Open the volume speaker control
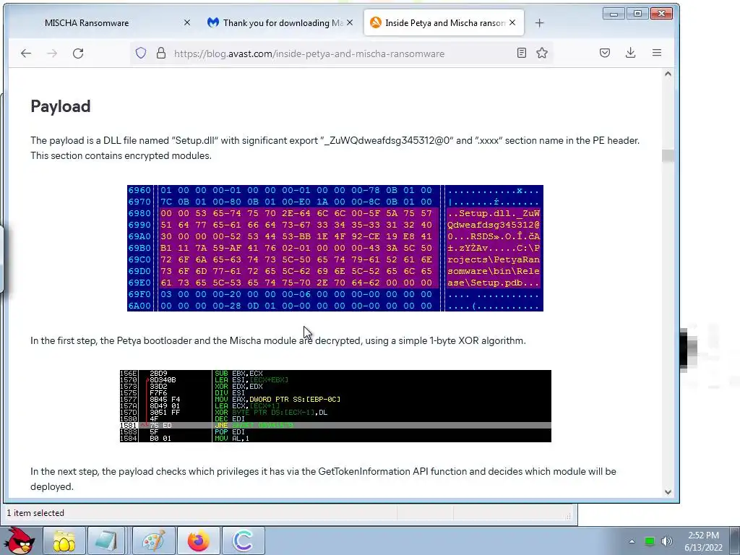This screenshot has width=740, height=555. pyautogui.click(x=666, y=541)
